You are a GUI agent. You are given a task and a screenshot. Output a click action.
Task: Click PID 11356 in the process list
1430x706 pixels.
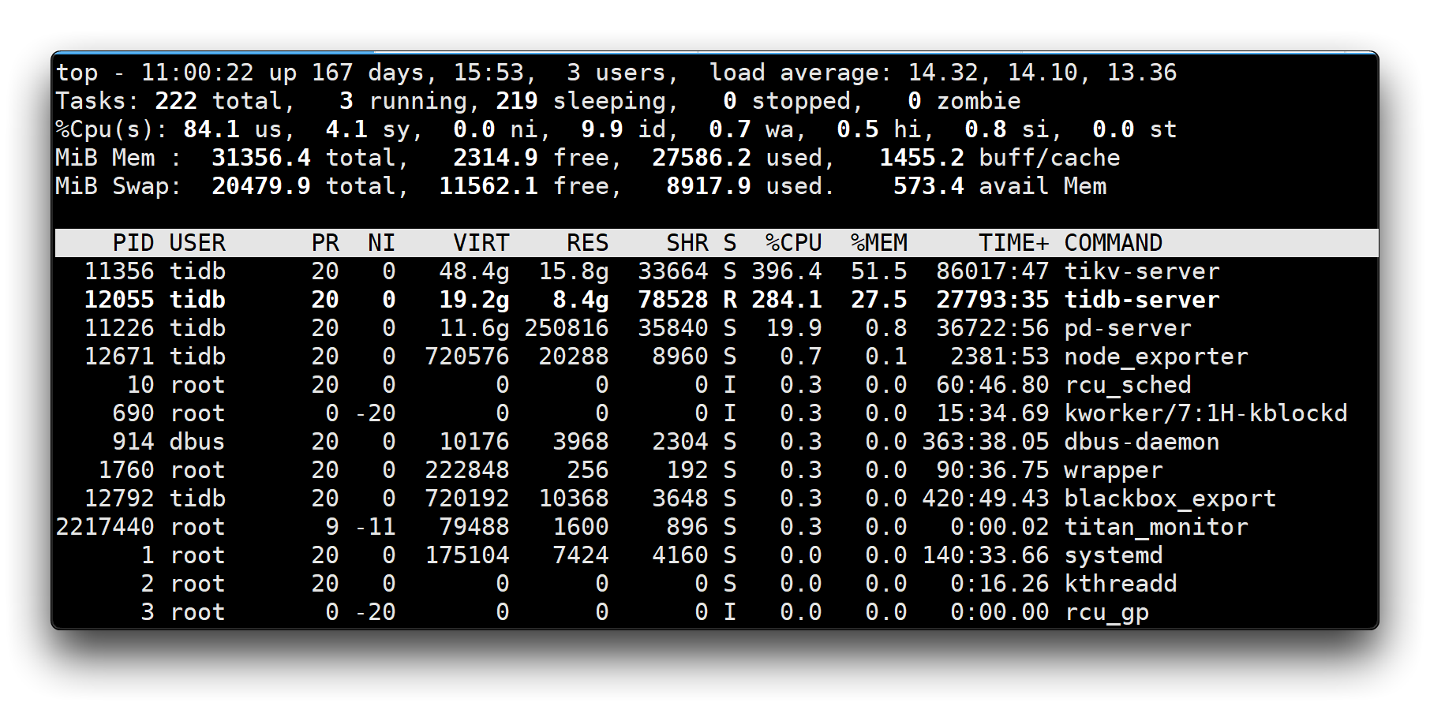click(119, 271)
